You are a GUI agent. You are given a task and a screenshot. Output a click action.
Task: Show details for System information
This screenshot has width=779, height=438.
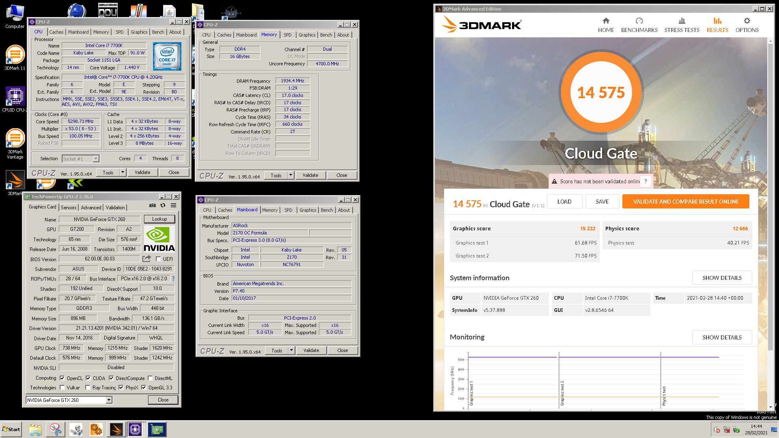[722, 278]
